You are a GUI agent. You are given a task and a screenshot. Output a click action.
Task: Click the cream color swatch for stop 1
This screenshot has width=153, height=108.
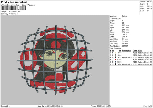(116, 53)
